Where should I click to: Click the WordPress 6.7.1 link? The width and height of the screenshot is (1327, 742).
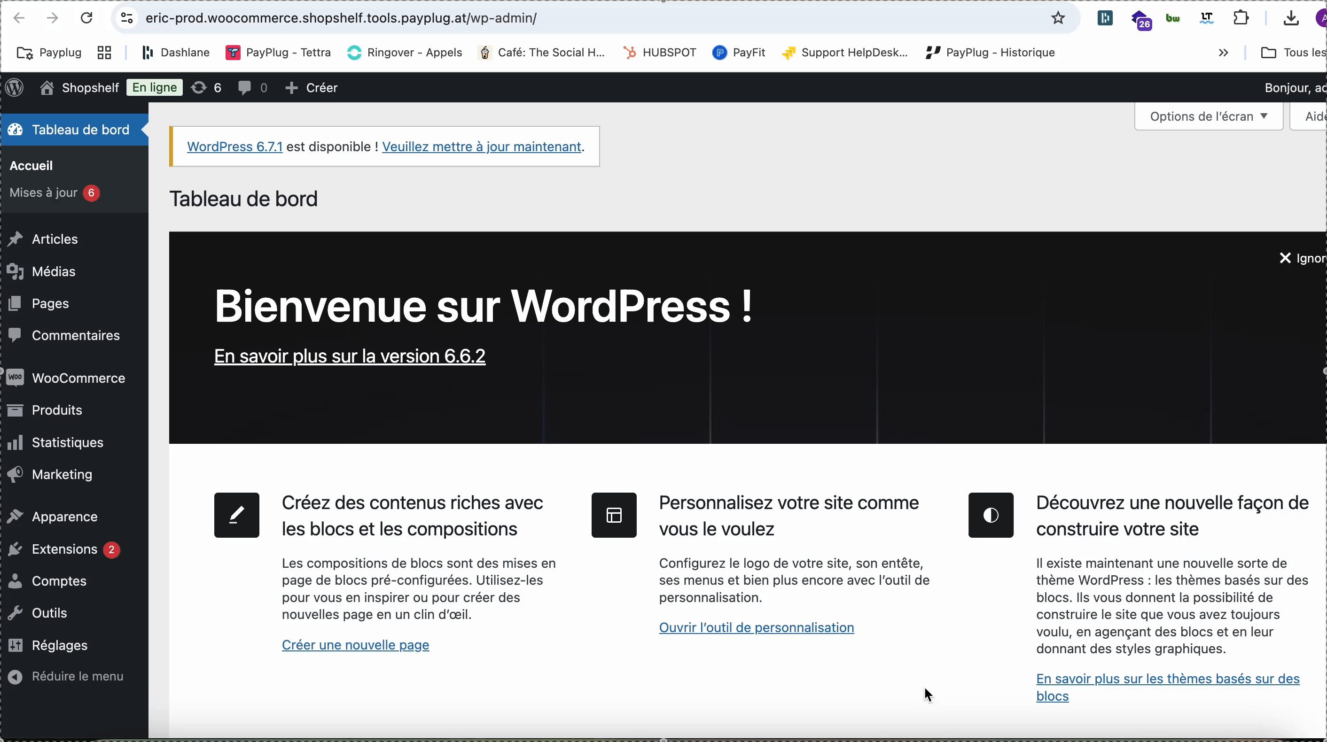234,147
